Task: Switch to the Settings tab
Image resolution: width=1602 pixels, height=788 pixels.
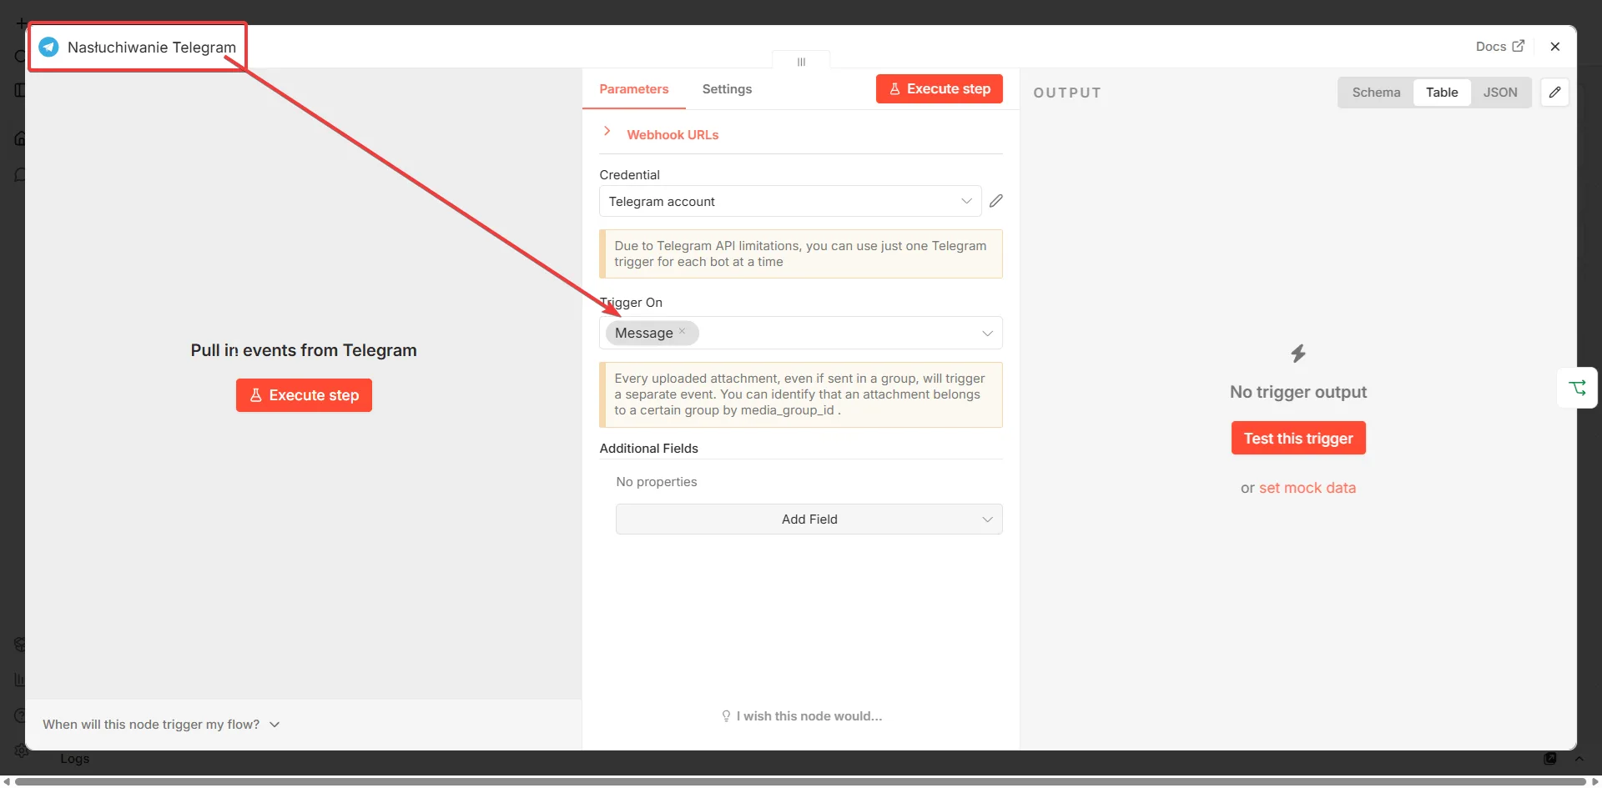Action: click(727, 89)
